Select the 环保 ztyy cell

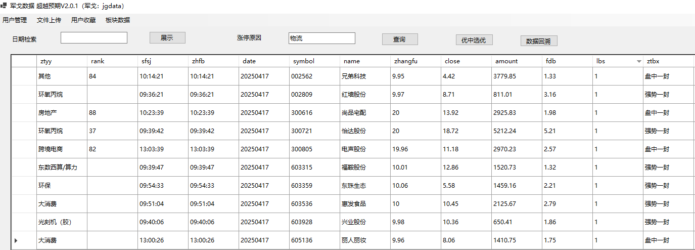62,186
